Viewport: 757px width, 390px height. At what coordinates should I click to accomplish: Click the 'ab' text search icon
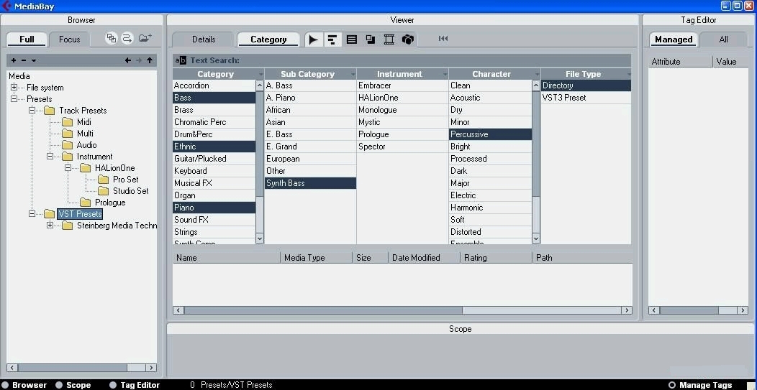181,60
